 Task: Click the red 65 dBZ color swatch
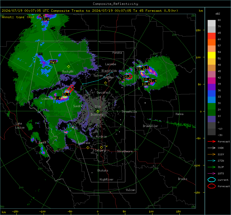(x=211, y=36)
